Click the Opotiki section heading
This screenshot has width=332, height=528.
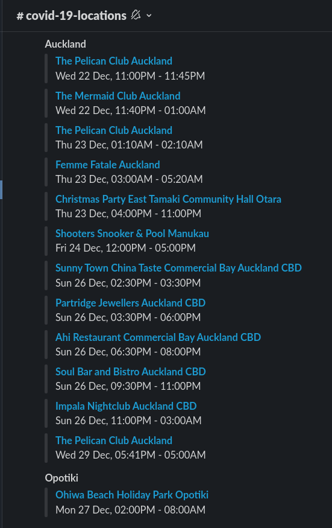[x=61, y=478]
